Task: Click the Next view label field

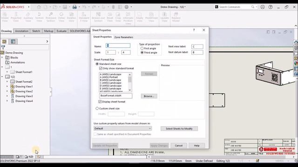Action: click(197, 46)
